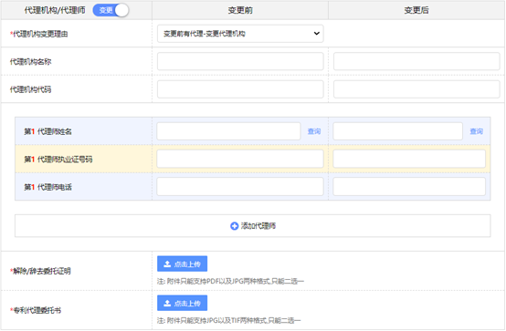
Task: Toggle the 代理机构/代理师 变更 switch
Action: tap(111, 10)
